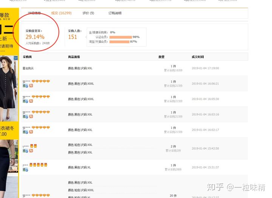Screen dimensions: 272x198
Task: Click spec 颜色:驼色\尺码:XXL in t*** row
Action: [80, 145]
